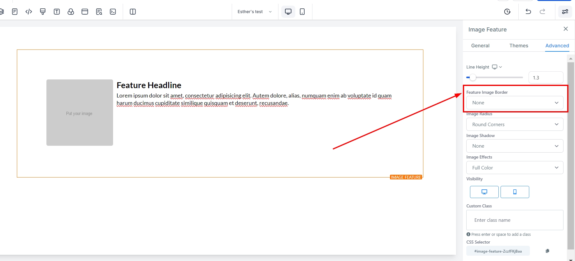Image resolution: width=575 pixels, height=261 pixels.
Task: Click the paint brush styling icon
Action: click(x=43, y=12)
